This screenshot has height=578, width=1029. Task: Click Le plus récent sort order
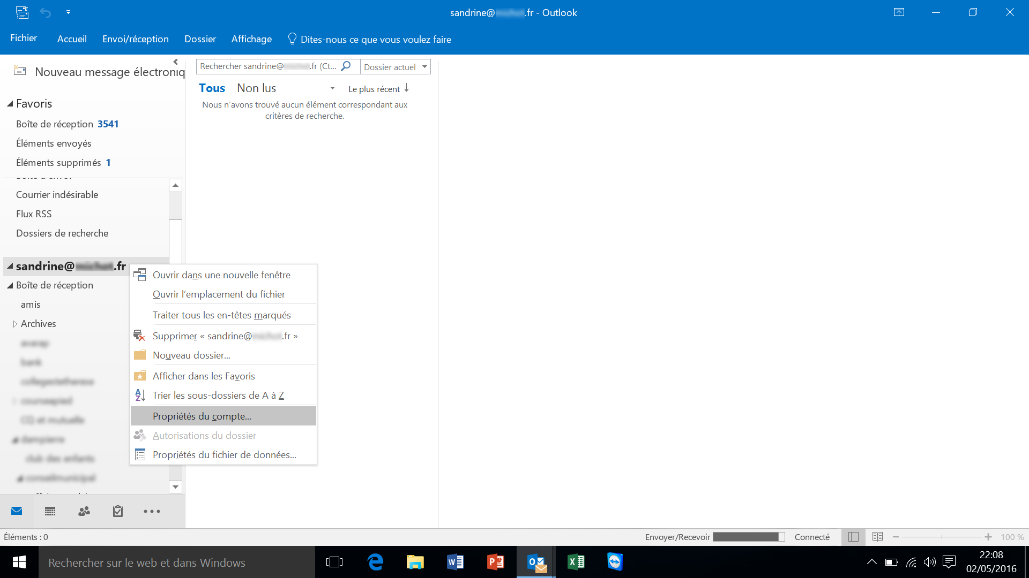coord(374,89)
